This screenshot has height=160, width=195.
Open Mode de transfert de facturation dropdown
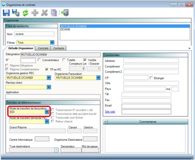47,112
